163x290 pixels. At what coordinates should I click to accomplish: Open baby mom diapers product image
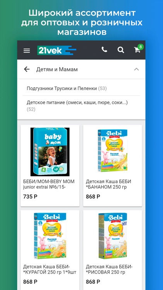[50, 152]
